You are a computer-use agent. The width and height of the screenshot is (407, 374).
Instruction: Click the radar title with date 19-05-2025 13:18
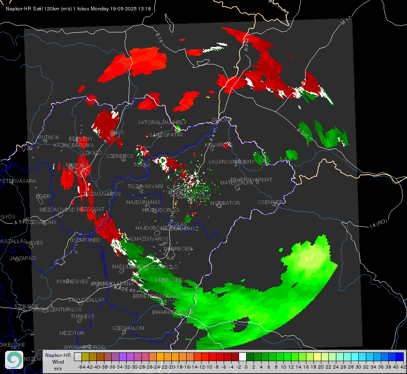pyautogui.click(x=78, y=9)
